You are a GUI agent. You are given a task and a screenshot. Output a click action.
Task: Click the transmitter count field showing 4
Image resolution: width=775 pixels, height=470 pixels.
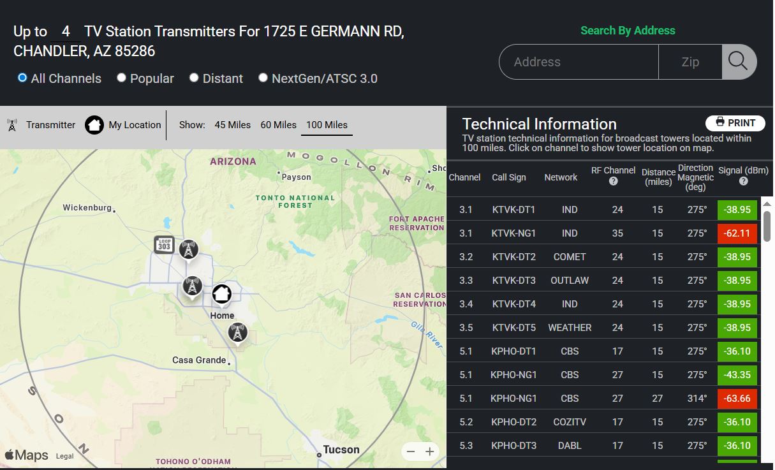tap(66, 31)
